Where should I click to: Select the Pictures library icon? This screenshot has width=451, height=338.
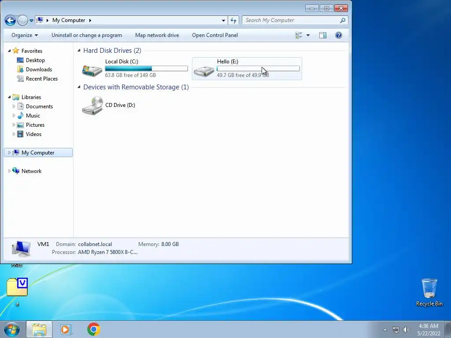tap(20, 125)
